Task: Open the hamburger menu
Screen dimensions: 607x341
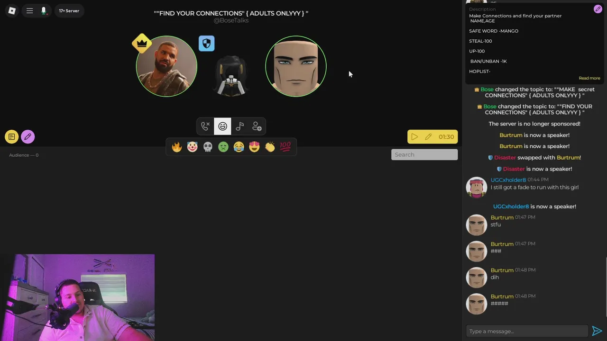Action: pyautogui.click(x=29, y=10)
